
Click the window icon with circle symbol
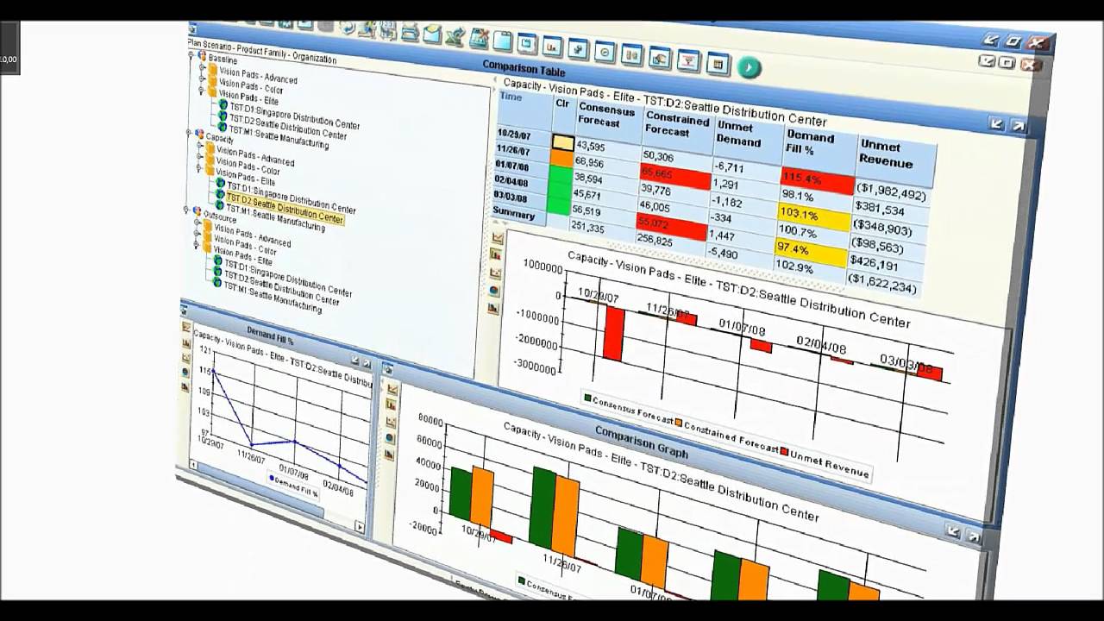click(x=605, y=52)
